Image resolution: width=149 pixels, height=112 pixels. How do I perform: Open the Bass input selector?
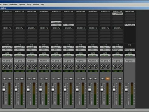(68, 47)
